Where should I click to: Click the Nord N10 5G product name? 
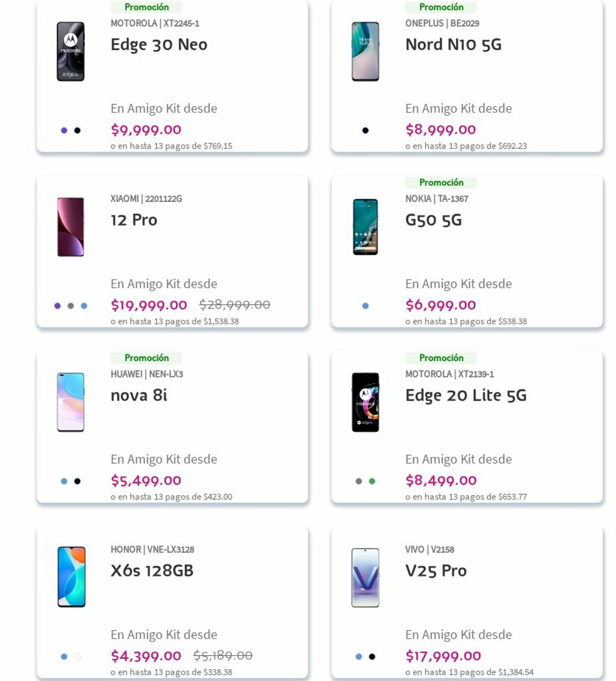(x=453, y=44)
